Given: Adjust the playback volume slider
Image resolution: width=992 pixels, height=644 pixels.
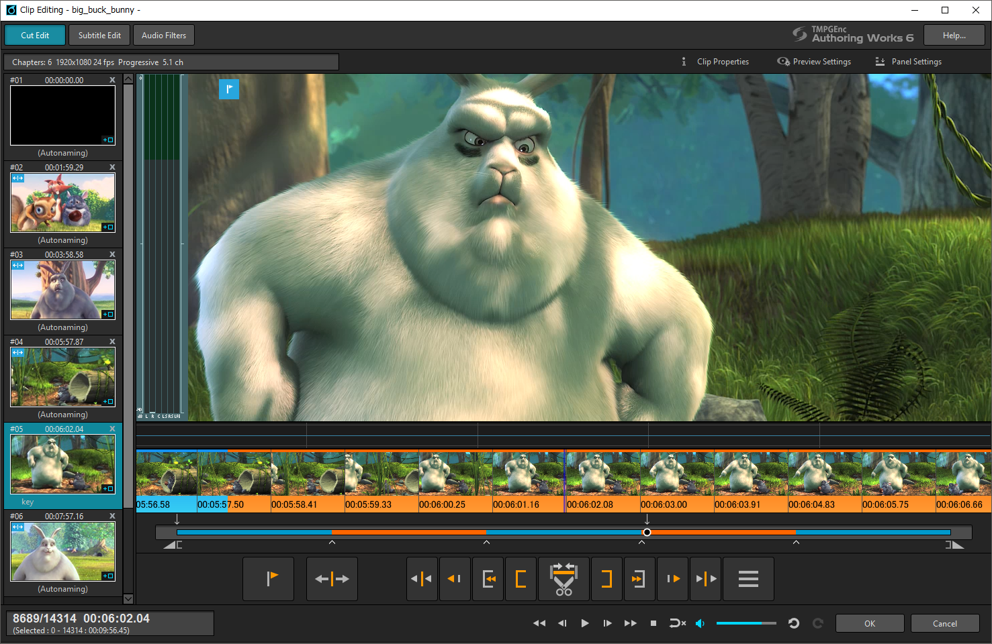Looking at the screenshot, I should [746, 623].
